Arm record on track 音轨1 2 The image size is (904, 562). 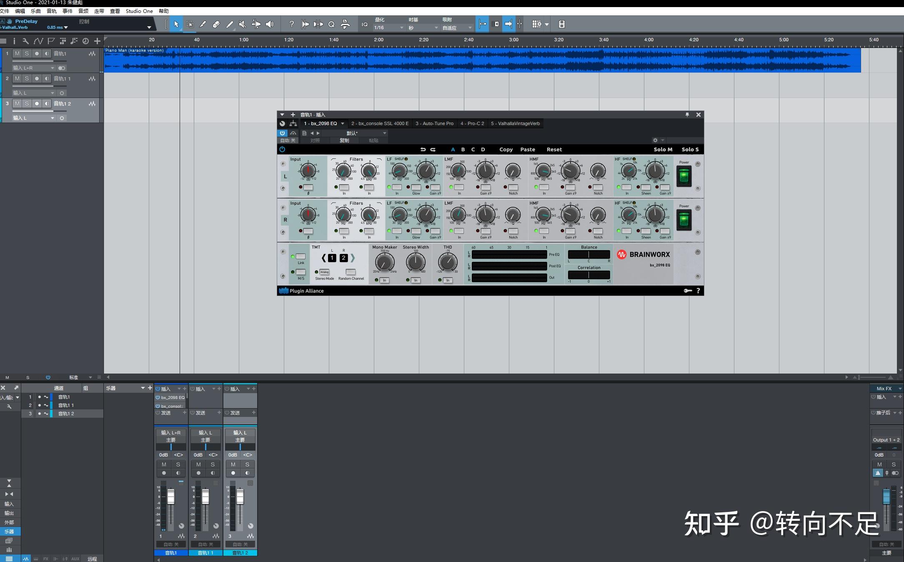pyautogui.click(x=37, y=103)
